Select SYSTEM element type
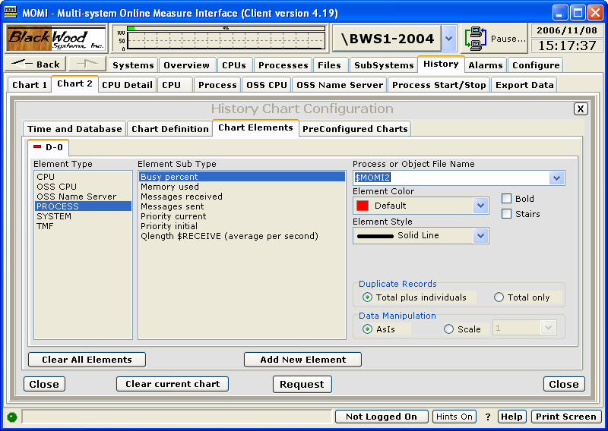This screenshot has width=608, height=431. (83, 216)
